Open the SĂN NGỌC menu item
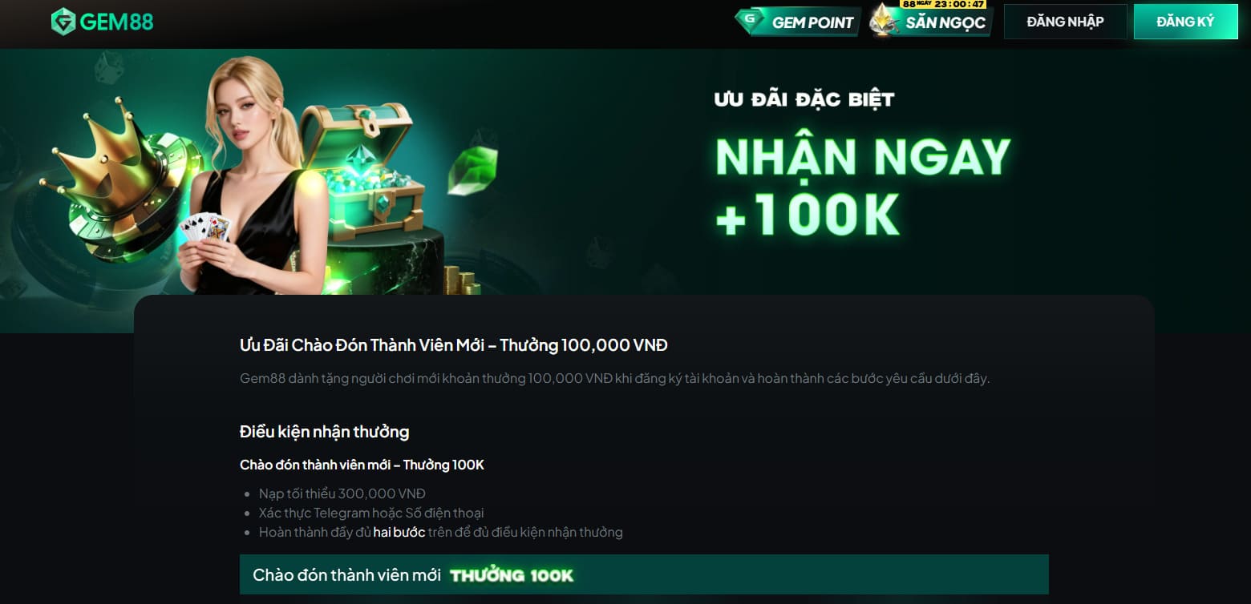The image size is (1251, 604). [933, 22]
